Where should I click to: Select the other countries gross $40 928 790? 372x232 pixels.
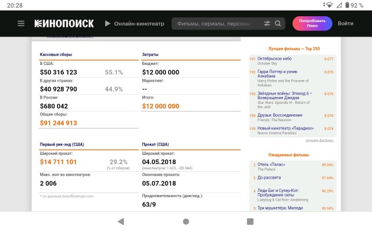click(58, 89)
